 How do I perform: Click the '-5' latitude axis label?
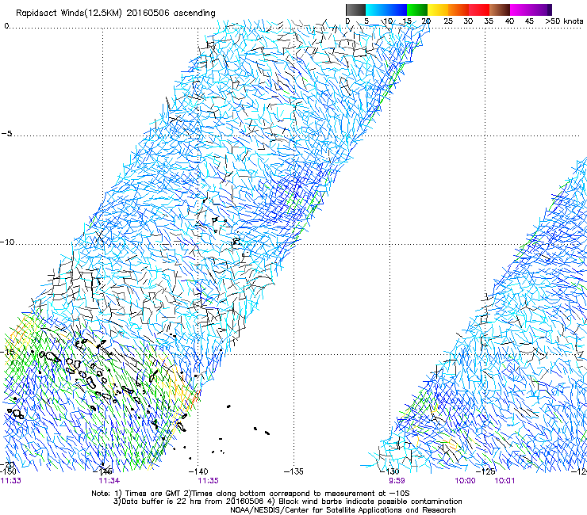6,134
